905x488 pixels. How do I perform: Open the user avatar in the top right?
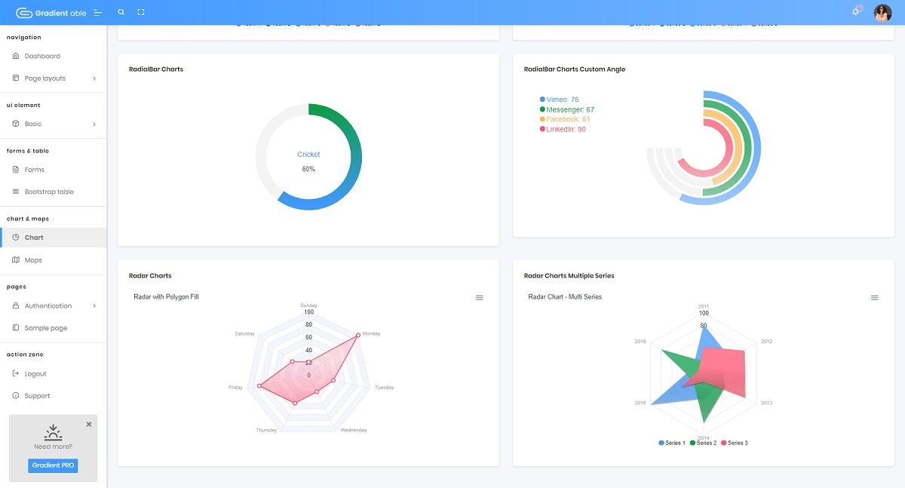[x=882, y=12]
